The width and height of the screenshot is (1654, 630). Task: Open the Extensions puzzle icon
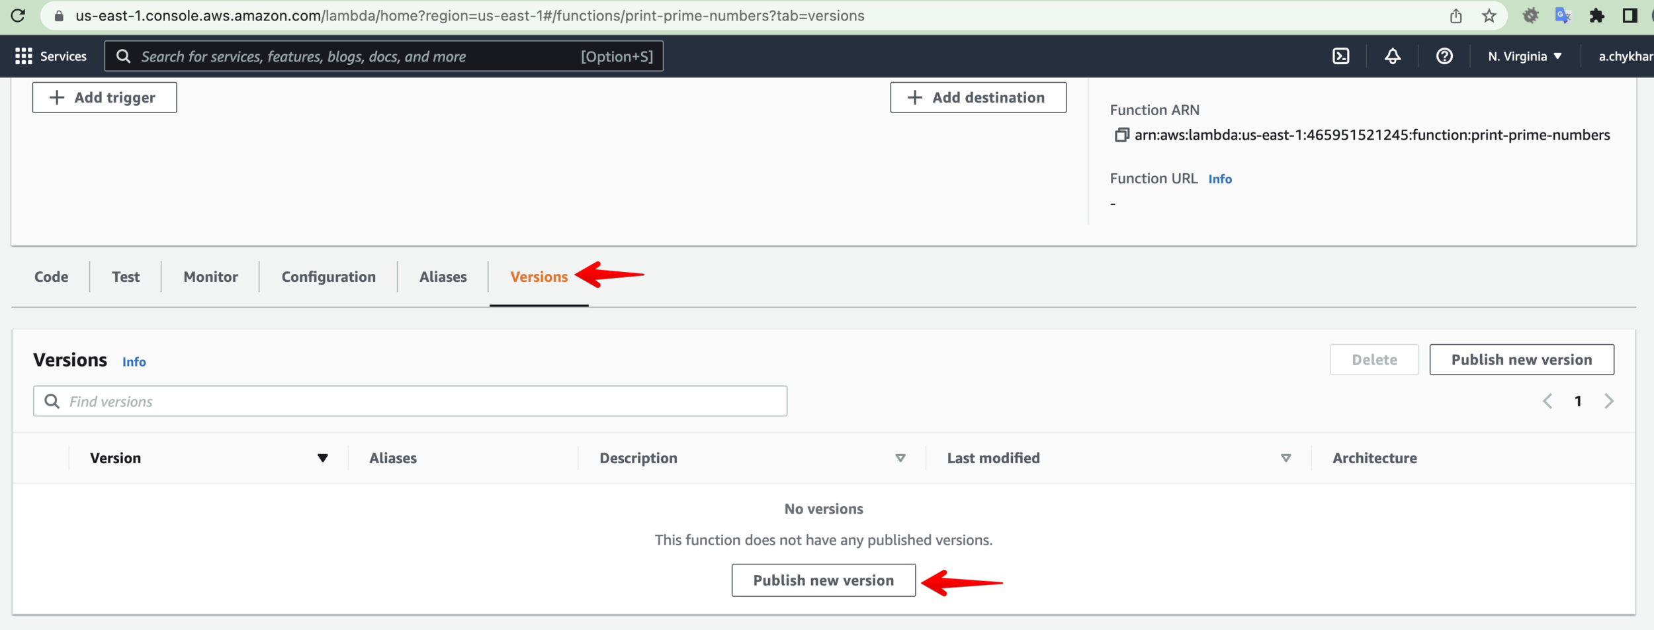(x=1596, y=16)
